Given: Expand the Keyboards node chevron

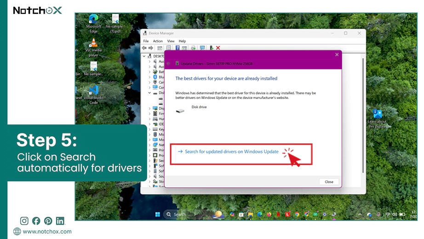Looking at the screenshot, I should pos(149,129).
